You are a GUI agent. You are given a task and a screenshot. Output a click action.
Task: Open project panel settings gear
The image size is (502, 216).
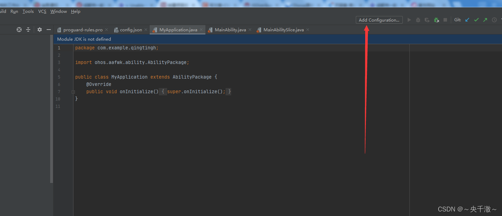40,30
